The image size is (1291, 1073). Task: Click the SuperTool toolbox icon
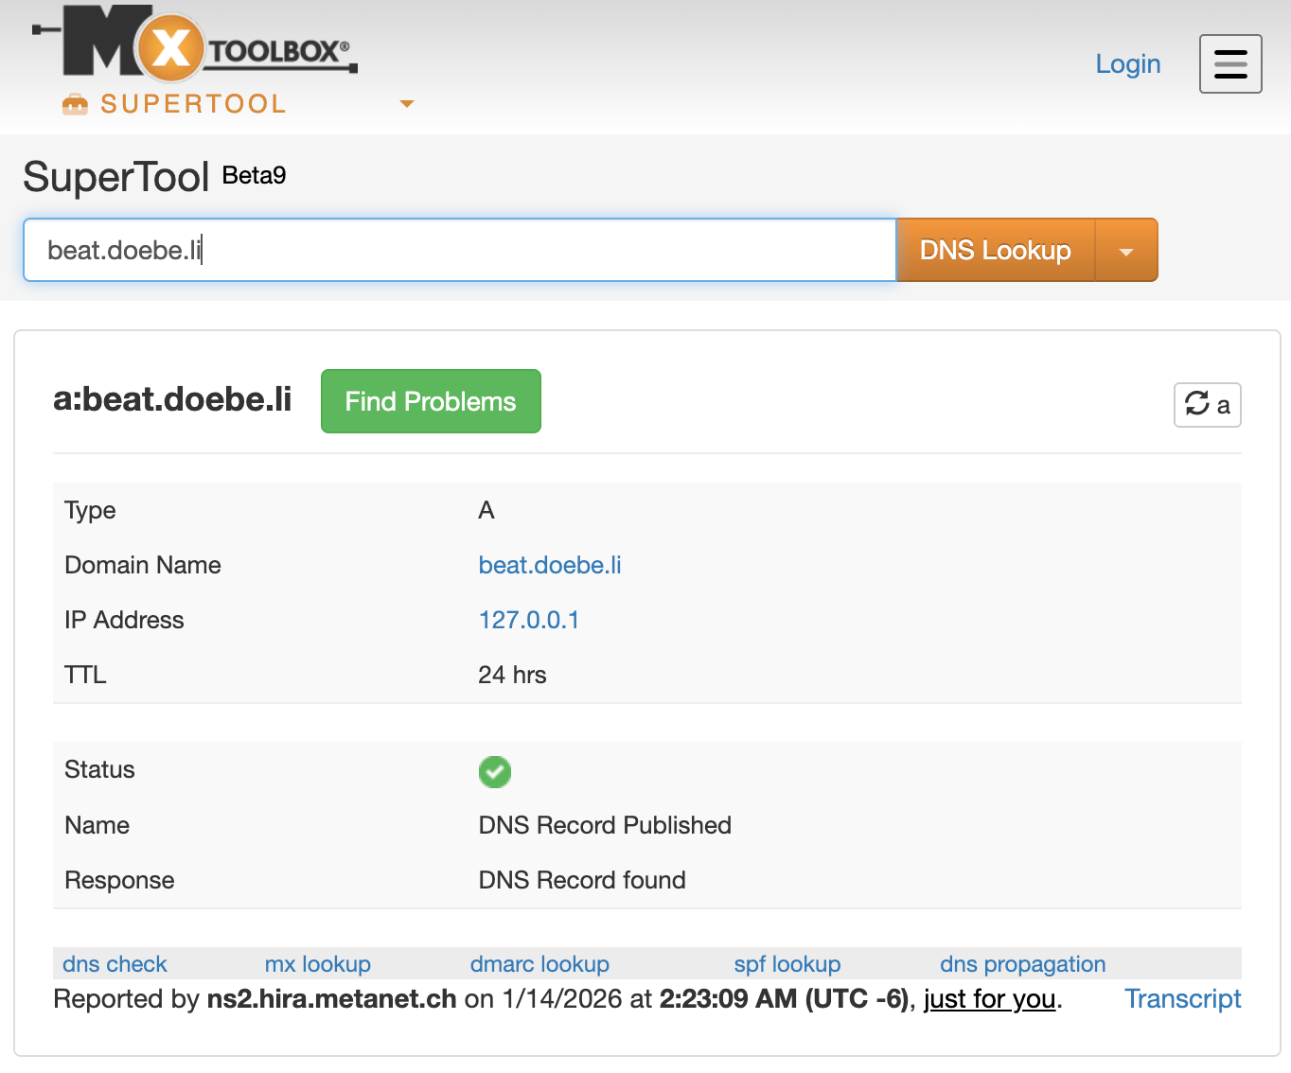75,104
